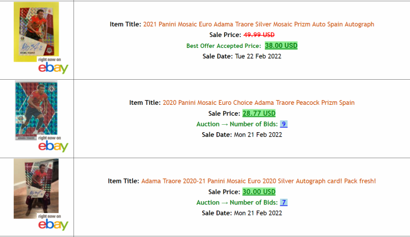Image resolution: width=410 pixels, height=237 pixels.
Task: Click the eBay logo under the Peacock Prizm card
Action: pos(53,146)
